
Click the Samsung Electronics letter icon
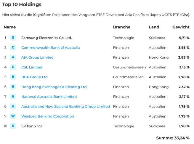click(13, 38)
